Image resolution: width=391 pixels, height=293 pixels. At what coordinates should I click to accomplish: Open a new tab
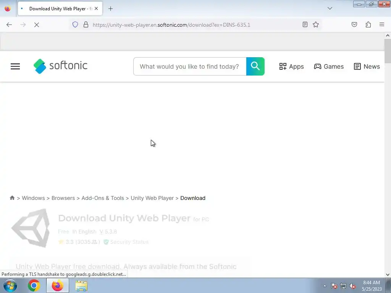111,9
